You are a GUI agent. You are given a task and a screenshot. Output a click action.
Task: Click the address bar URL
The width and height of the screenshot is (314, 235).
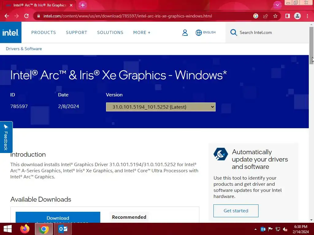[128, 16]
